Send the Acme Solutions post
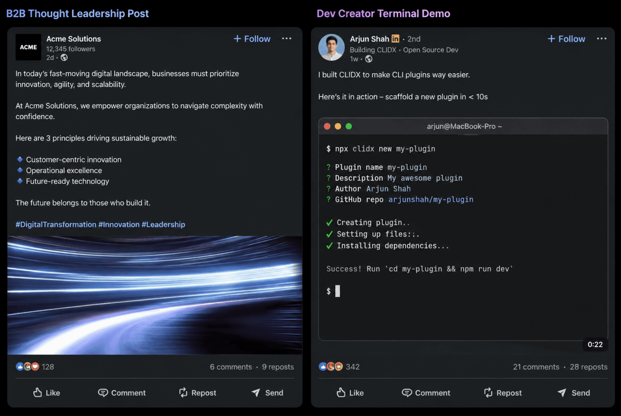This screenshot has height=416, width=621. pyautogui.click(x=267, y=392)
